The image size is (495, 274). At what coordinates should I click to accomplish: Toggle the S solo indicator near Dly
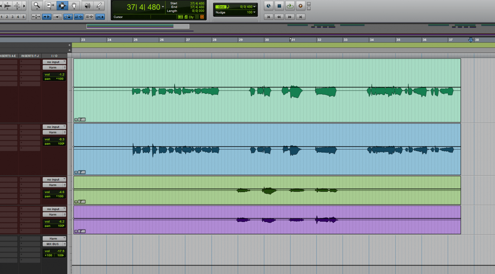(197, 17)
